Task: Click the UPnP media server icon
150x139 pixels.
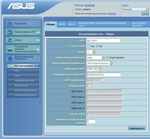Action: point(10,32)
